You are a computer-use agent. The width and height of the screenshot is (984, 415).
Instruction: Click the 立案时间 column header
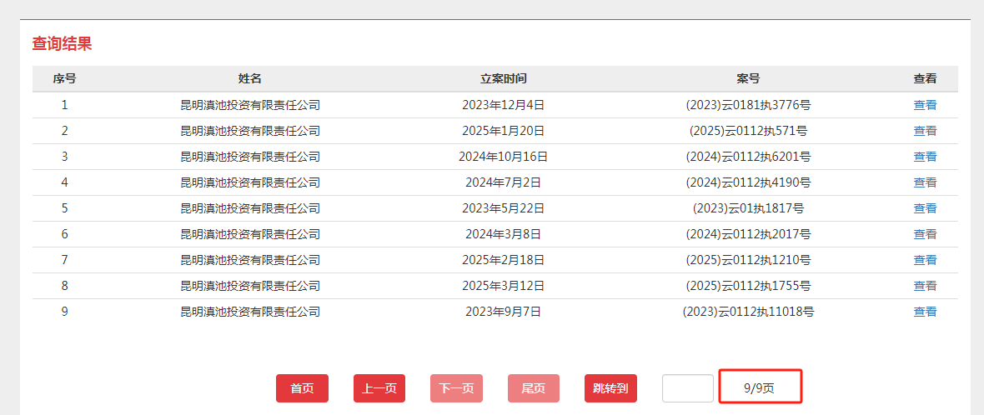[x=504, y=79]
